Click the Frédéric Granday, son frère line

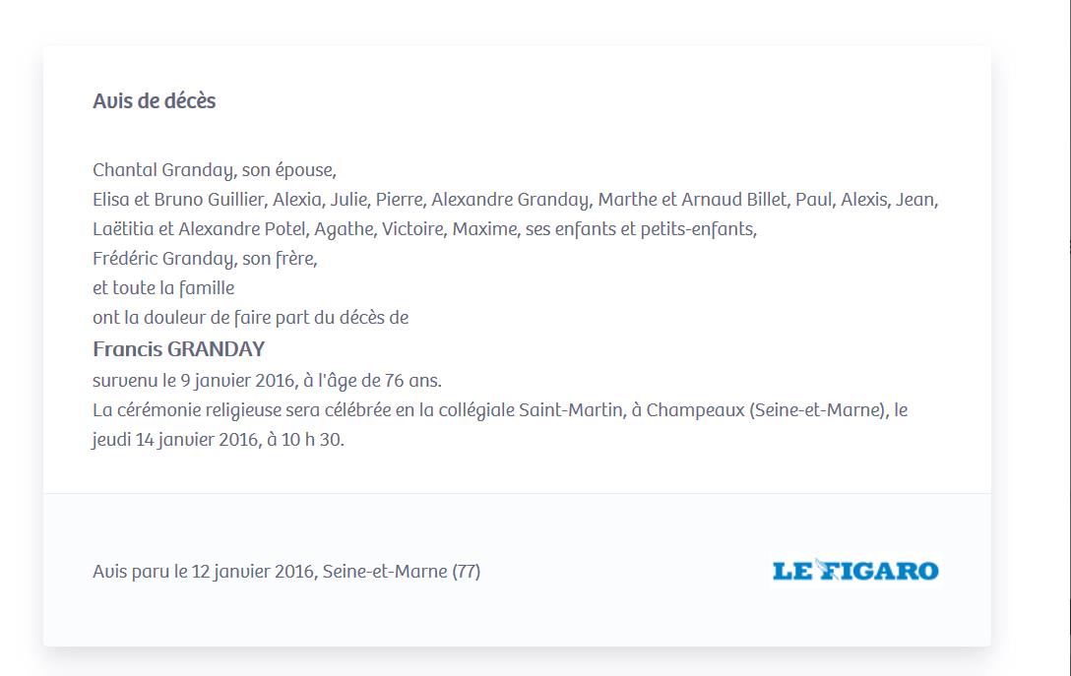click(205, 259)
